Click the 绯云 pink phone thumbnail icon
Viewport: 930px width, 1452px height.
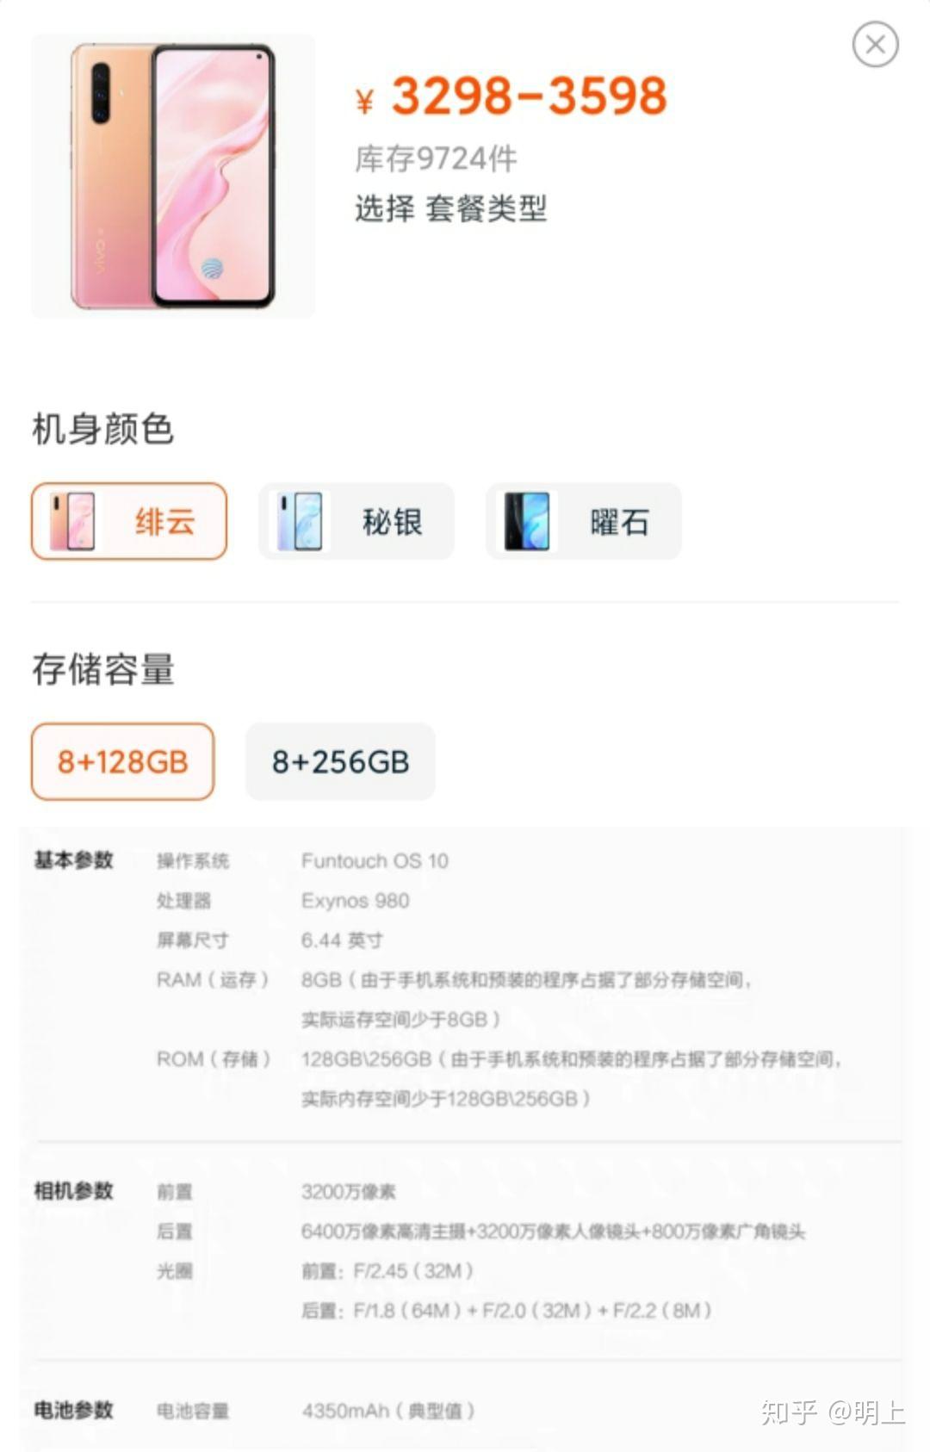click(72, 521)
